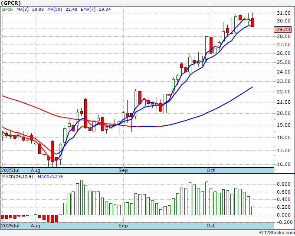
Task: Click the 2025Jul label on price chart axis
Action: click(x=10, y=170)
